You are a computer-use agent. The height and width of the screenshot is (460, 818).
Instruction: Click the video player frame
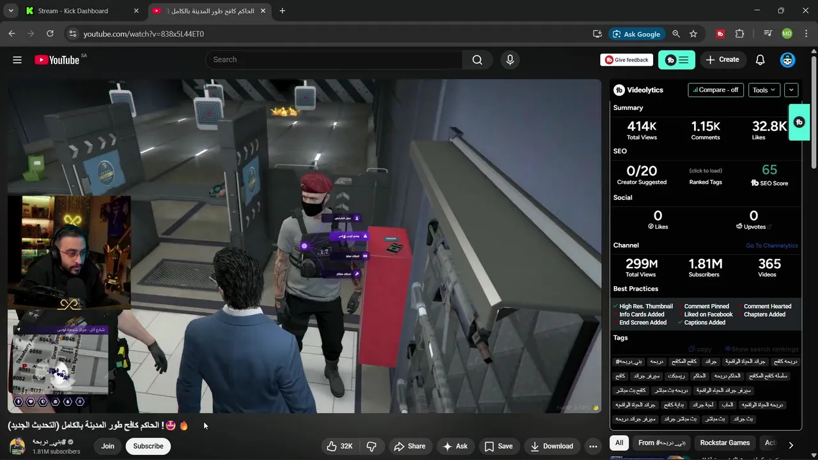pyautogui.click(x=304, y=246)
